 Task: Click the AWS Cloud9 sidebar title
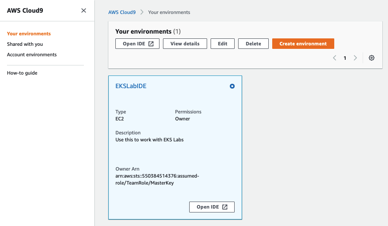25,10
